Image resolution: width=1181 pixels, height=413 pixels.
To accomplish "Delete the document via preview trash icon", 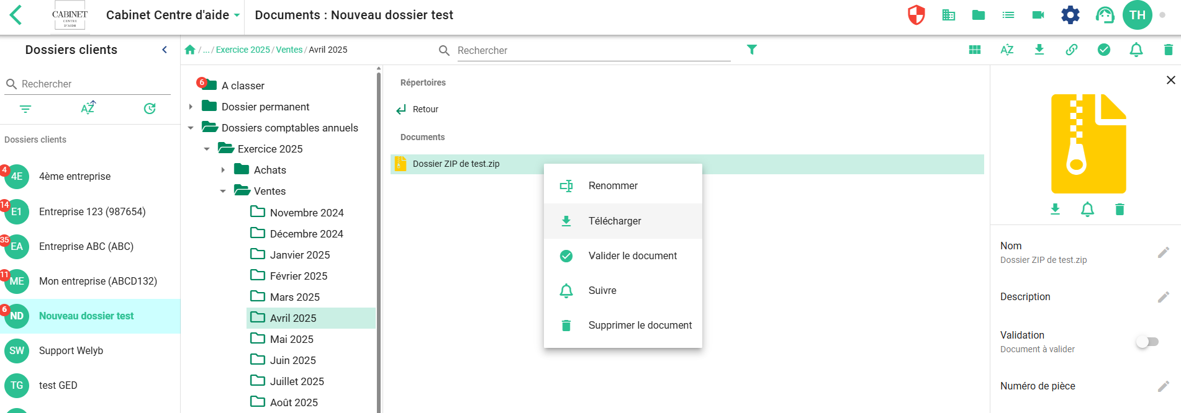I will click(1120, 209).
